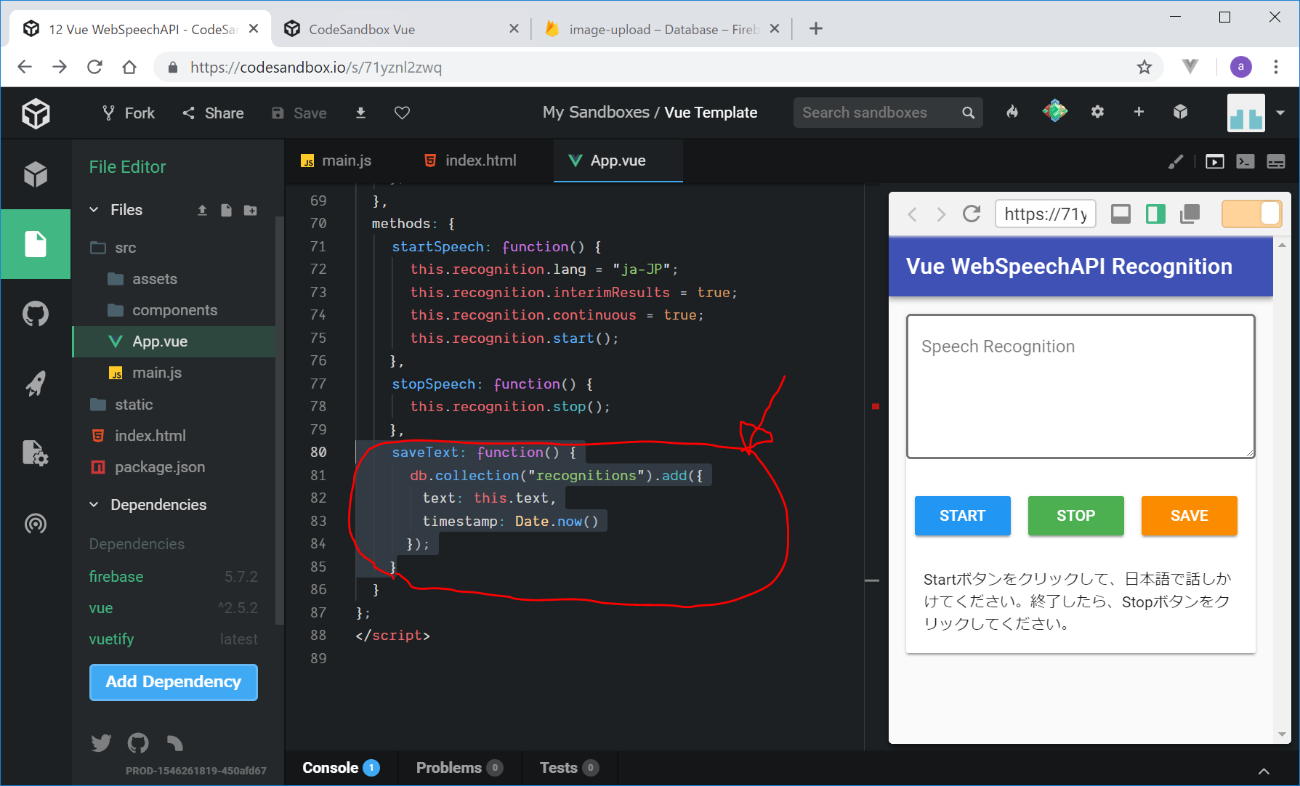Click the prettify code brush icon
The height and width of the screenshot is (786, 1300).
click(x=1175, y=161)
